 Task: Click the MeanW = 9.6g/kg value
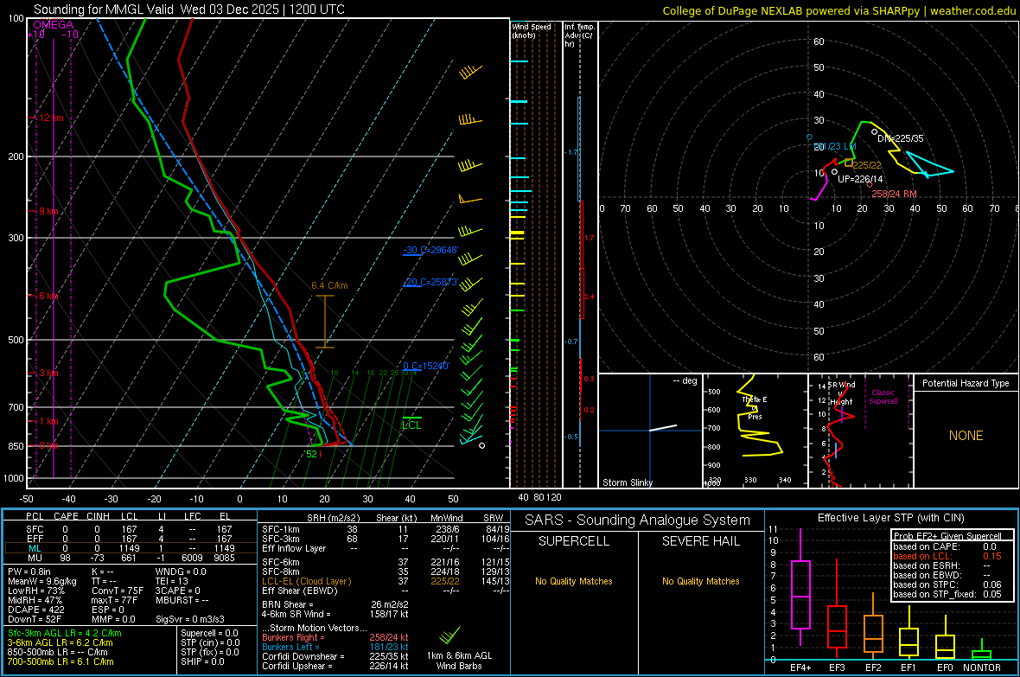coord(41,581)
